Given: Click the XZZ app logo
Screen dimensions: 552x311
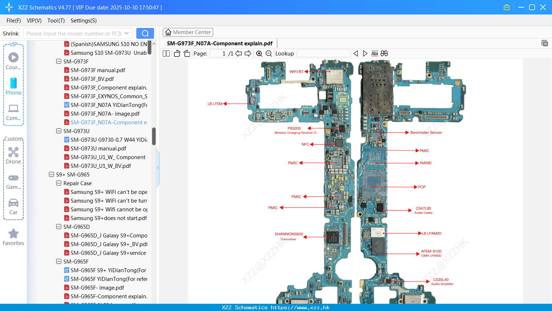Looking at the screenshot, I should click(x=9, y=7).
